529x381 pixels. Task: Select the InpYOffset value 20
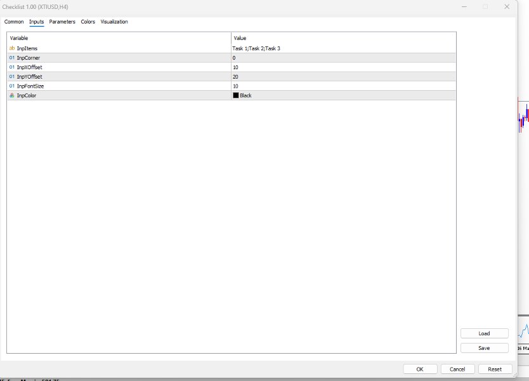235,77
